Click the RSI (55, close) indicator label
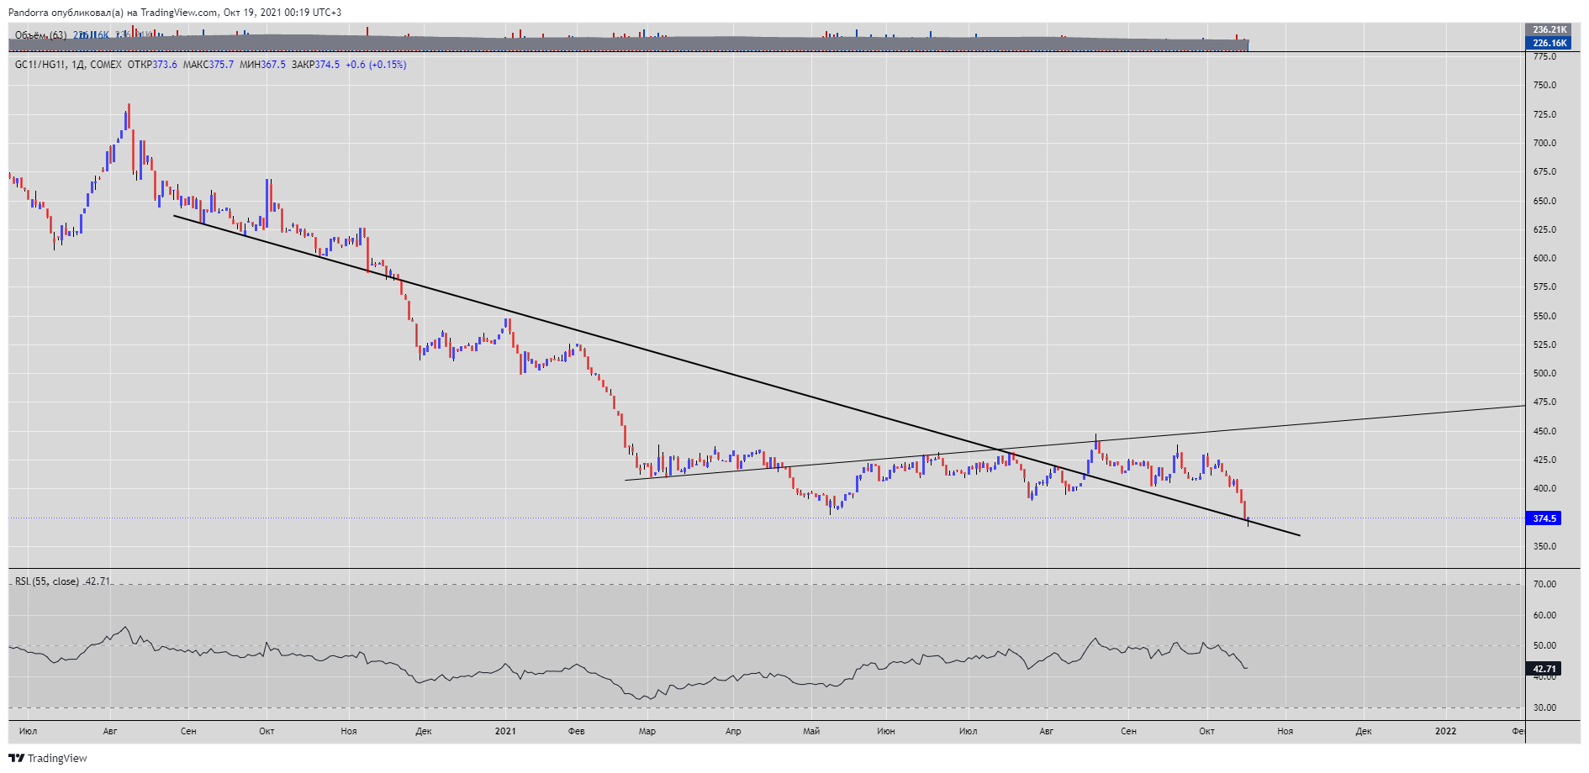Screen dimensions: 1589x773 click(x=47, y=581)
